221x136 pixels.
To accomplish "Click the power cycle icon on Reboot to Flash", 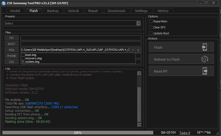I will 205,59.
